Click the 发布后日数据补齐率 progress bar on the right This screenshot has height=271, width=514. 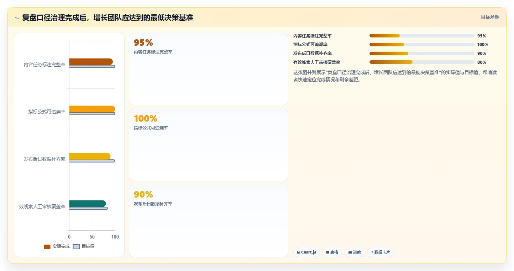[x=422, y=53]
